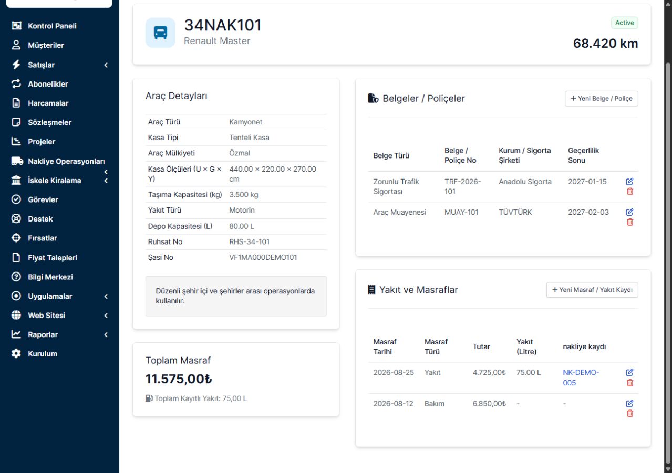Select the MUAY-101 document number cell
The width and height of the screenshot is (672, 473).
coord(461,212)
